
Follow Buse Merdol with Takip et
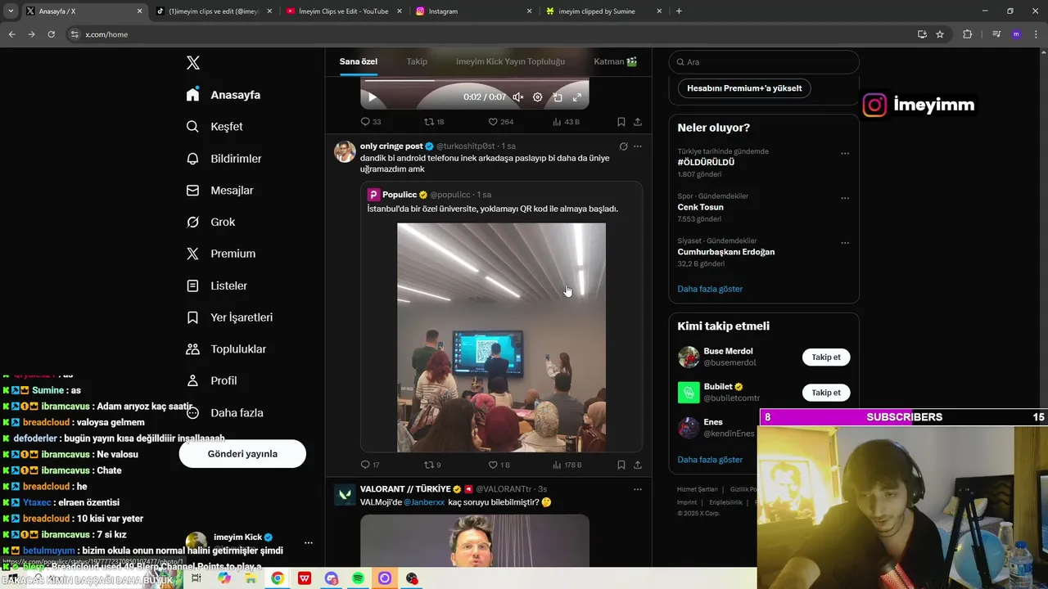tap(826, 357)
